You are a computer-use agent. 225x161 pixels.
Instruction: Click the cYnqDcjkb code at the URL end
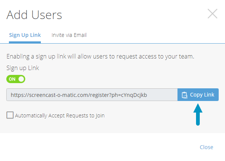pyautogui.click(x=134, y=95)
